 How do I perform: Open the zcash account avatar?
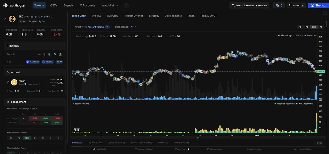click(x=14, y=82)
